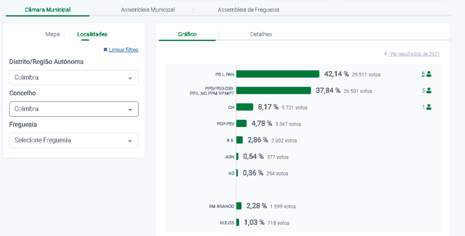
Task: Switch to the Mapa view
Action: click(x=52, y=34)
